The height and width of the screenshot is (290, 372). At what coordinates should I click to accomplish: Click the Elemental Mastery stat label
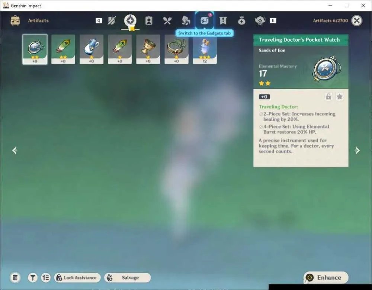(x=278, y=67)
